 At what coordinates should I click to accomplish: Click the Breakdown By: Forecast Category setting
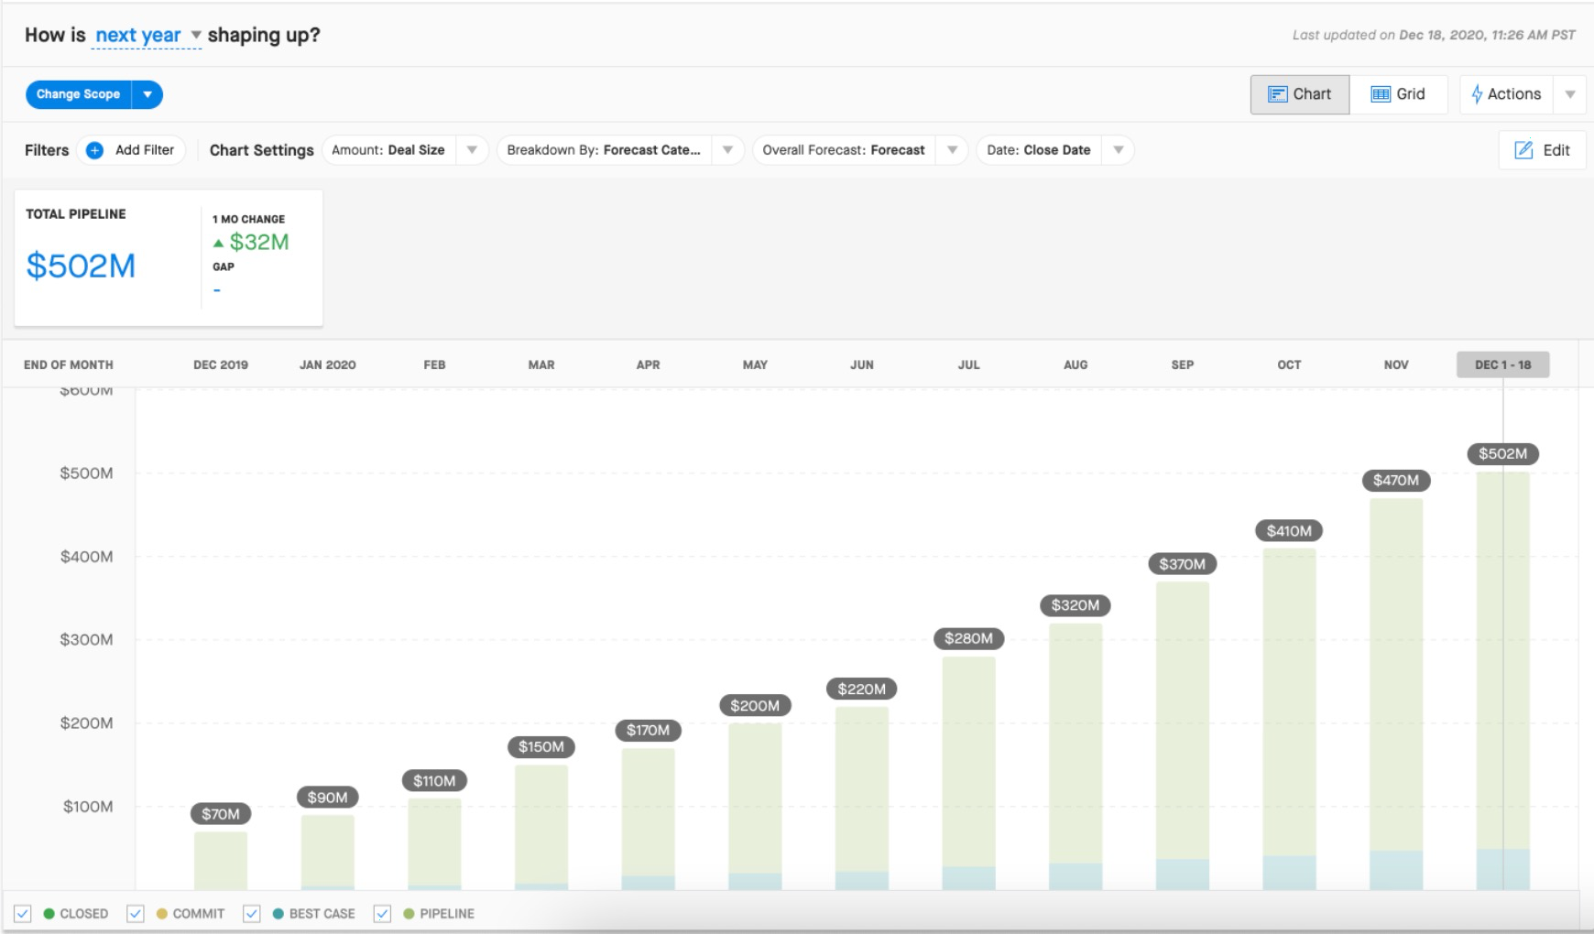click(x=604, y=150)
